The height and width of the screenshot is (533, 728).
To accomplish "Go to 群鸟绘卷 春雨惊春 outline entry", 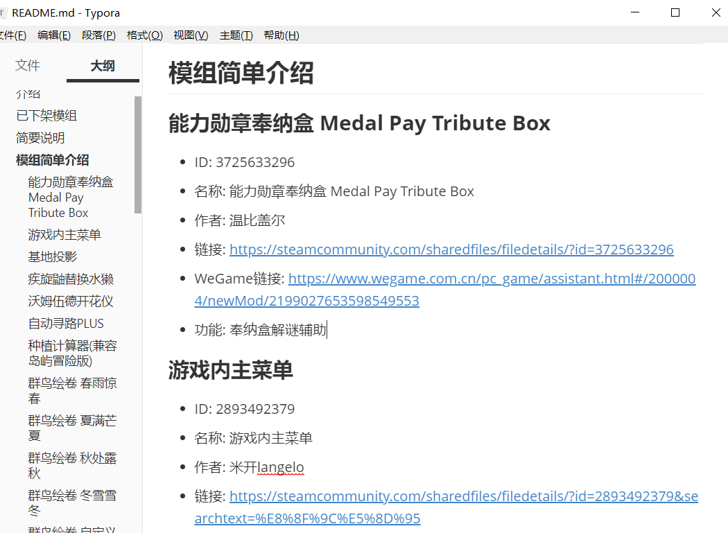I will [x=72, y=390].
